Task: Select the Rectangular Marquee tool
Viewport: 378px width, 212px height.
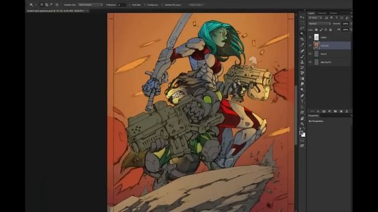Action: point(302,22)
